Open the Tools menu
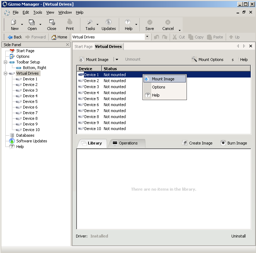256x253 pixels. [x=38, y=12]
